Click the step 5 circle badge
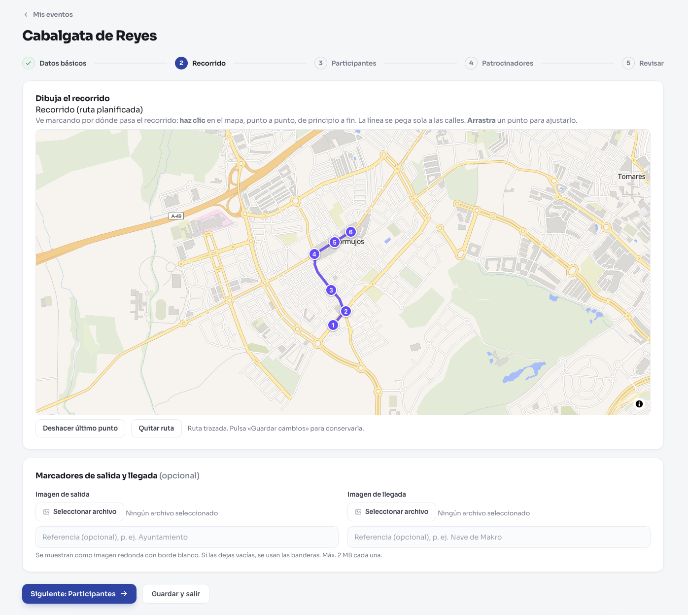Image resolution: width=688 pixels, height=615 pixels. pyautogui.click(x=628, y=63)
